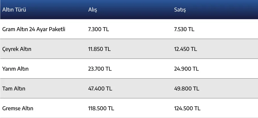The height and width of the screenshot is (118, 258).
Task: Click the 47.400 TL buying price
Action: point(100,89)
